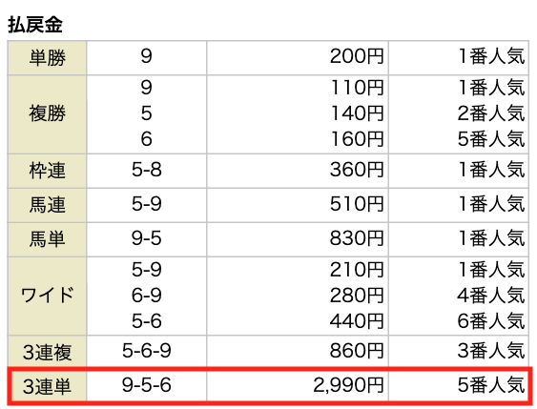Click the 馬連 row label
Viewport: 537px width, 409px height.
tap(47, 205)
